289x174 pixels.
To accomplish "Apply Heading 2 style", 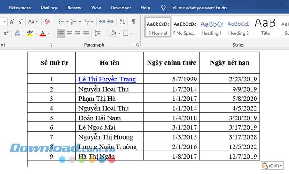I will (238, 27).
